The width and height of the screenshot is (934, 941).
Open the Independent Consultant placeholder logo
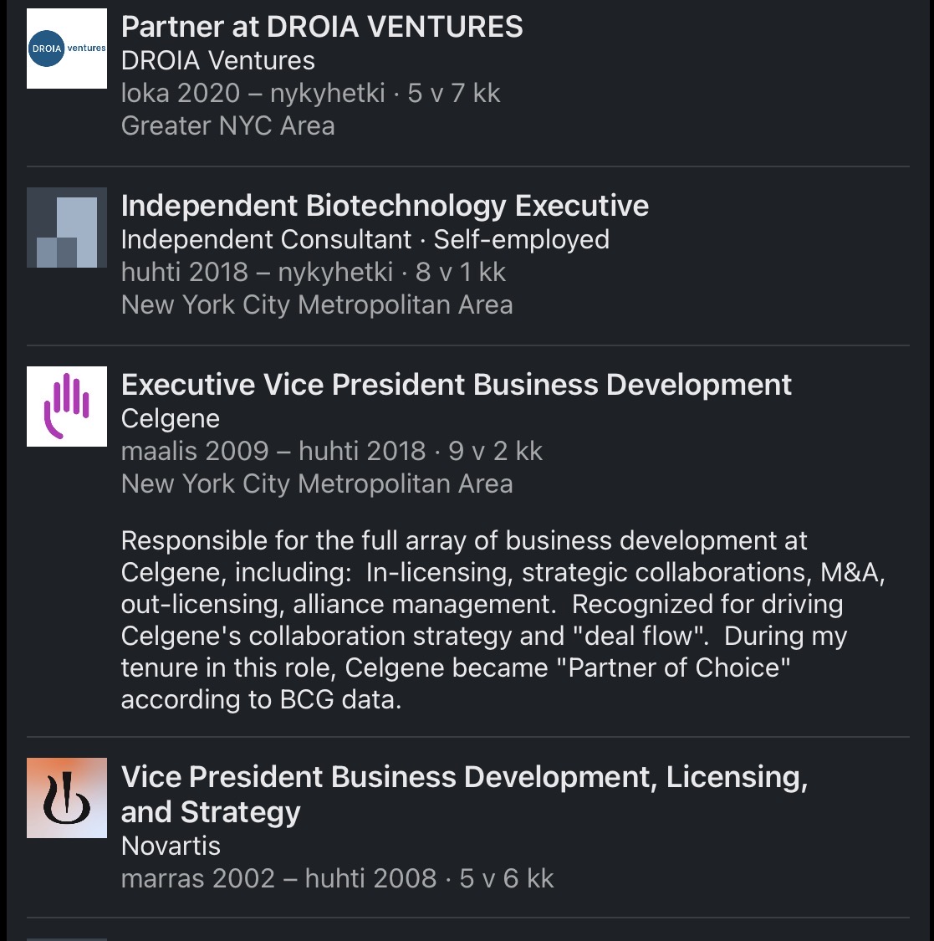pos(67,228)
